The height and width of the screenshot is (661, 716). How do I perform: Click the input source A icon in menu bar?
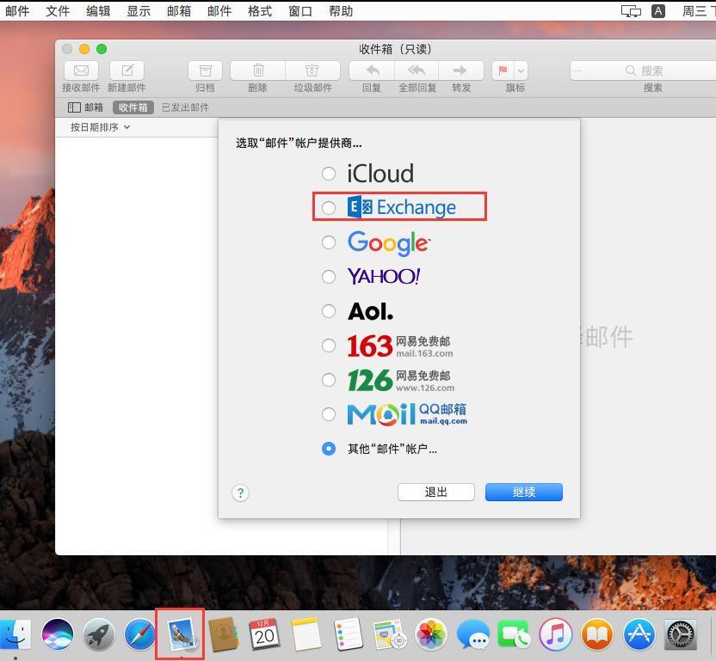pyautogui.click(x=658, y=11)
